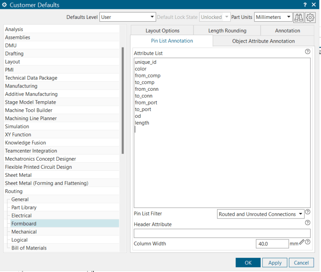The height and width of the screenshot is (272, 321).
Task: Open help for the Attribute List
Action: 307,51
